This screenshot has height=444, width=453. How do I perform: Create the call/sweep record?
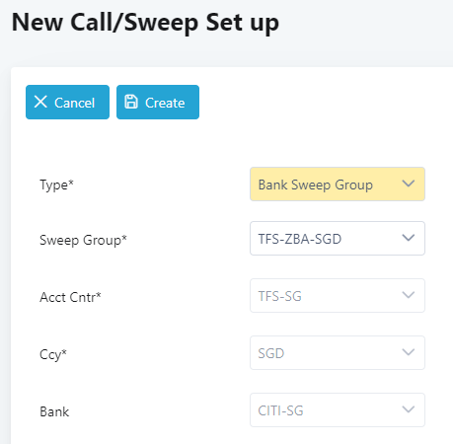coord(158,102)
